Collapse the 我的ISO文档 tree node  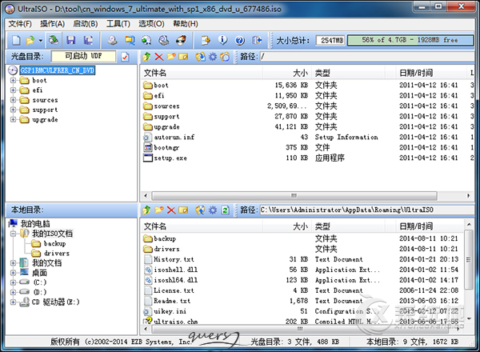coord(13,234)
